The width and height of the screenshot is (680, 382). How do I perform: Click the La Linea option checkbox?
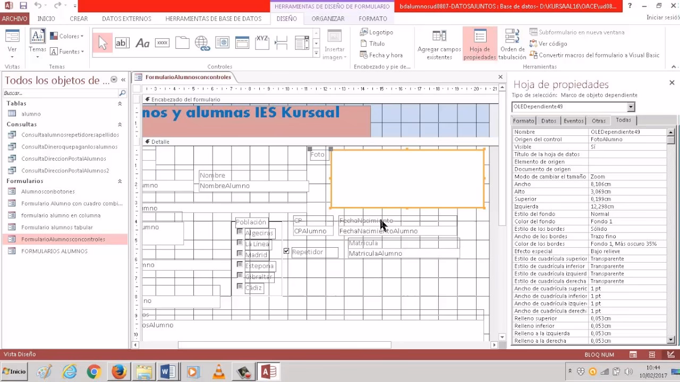tap(240, 243)
